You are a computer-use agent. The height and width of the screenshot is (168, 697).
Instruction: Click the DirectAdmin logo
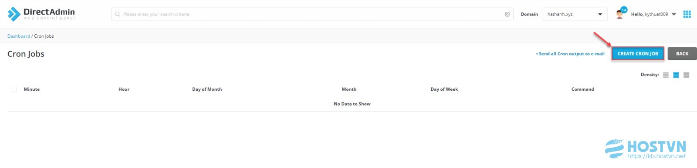(41, 14)
